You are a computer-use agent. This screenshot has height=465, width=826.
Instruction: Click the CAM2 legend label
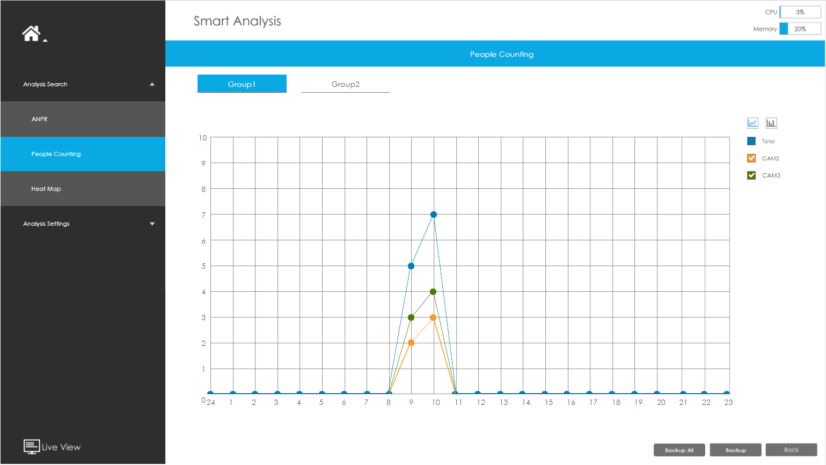pyautogui.click(x=771, y=158)
